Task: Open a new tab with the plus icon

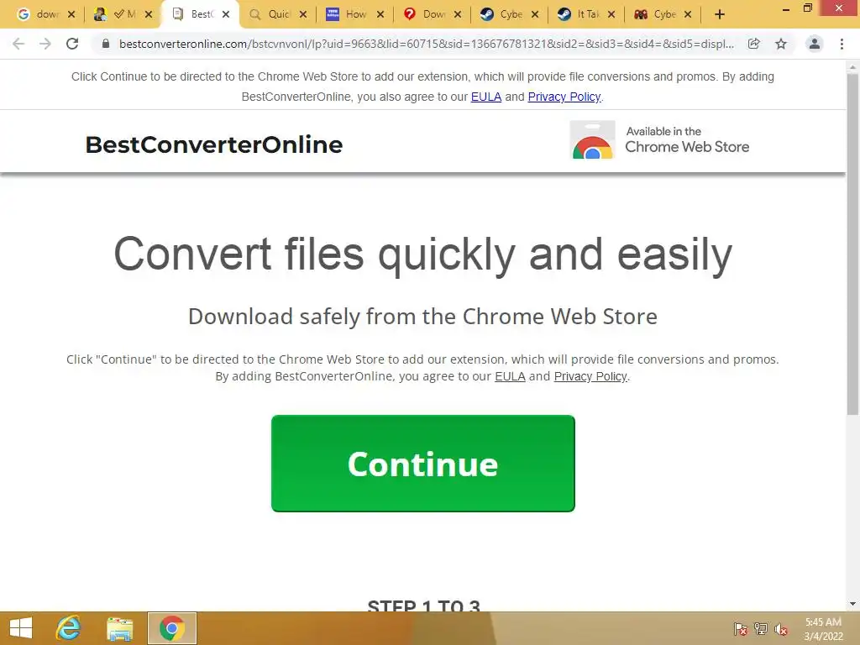Action: click(x=720, y=14)
